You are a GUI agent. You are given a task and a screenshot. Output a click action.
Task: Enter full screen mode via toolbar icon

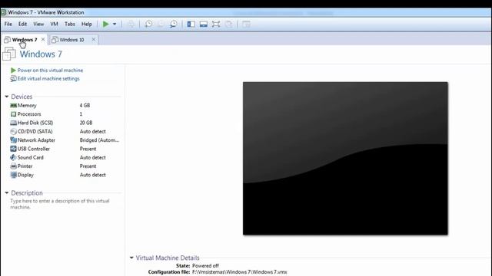click(216, 24)
